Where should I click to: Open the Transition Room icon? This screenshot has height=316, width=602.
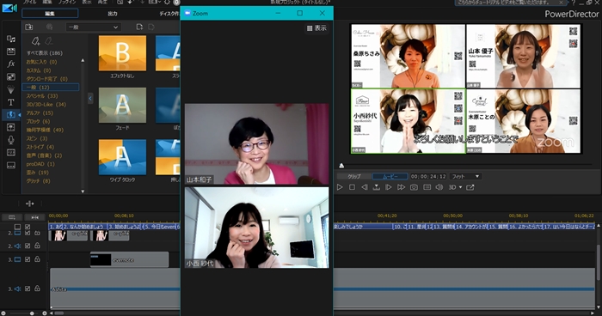coord(11,114)
